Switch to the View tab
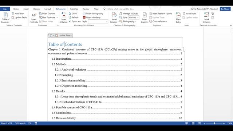The width and height of the screenshot is (233, 131). coord(96,9)
